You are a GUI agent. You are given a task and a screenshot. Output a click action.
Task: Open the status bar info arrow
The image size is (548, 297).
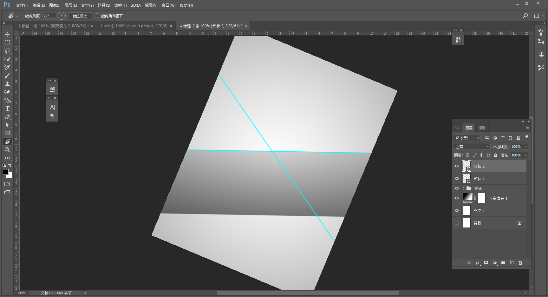[85, 293]
